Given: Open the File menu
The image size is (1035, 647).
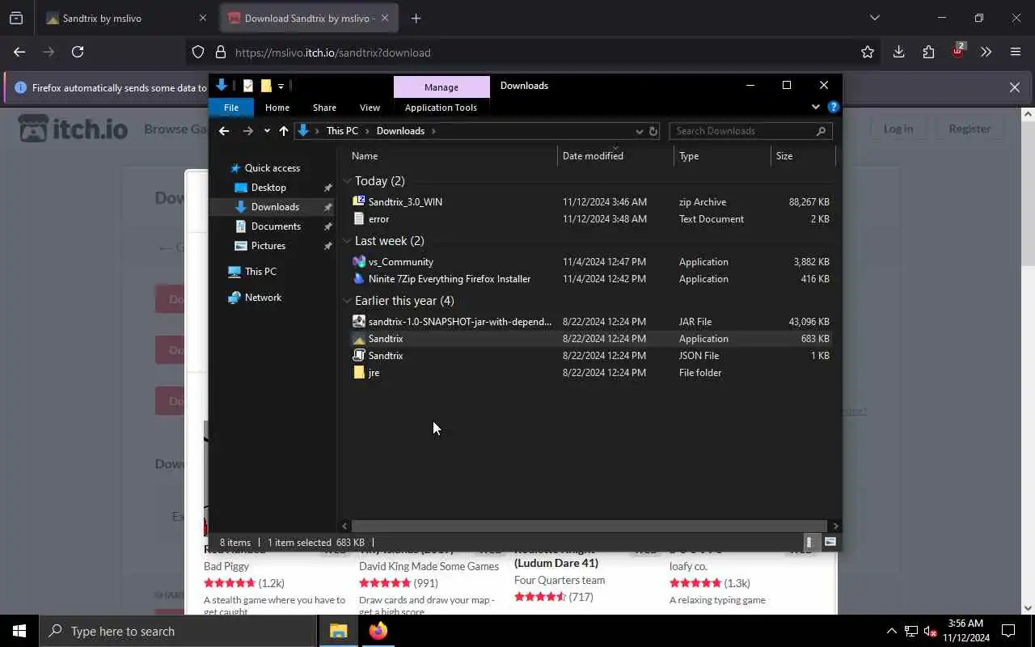Looking at the screenshot, I should click(230, 107).
